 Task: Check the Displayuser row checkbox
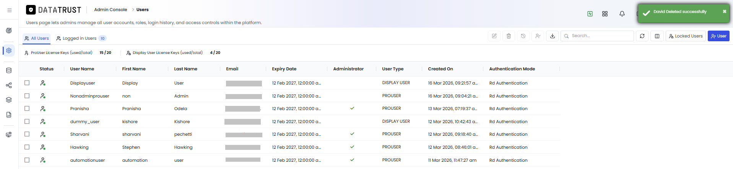27,83
